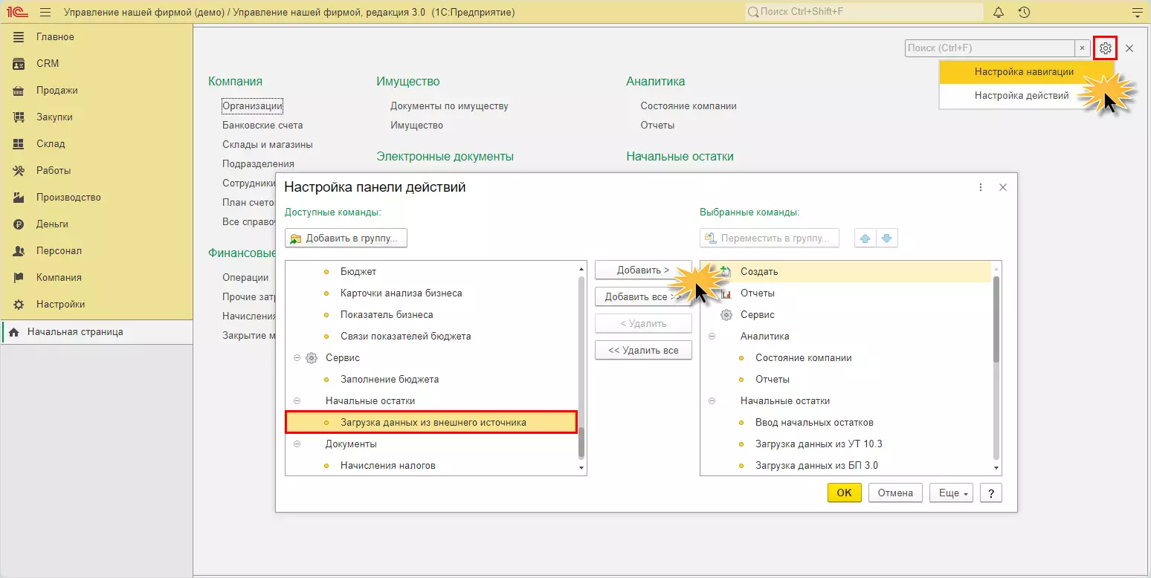
Task: Go to the Работы section
Action: pos(54,170)
